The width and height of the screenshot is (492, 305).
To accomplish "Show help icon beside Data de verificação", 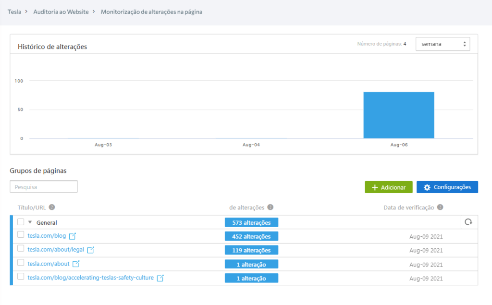I will coord(440,207).
